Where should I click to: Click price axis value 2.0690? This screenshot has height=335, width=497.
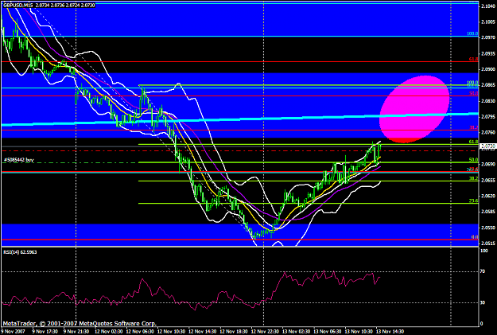point(487,165)
